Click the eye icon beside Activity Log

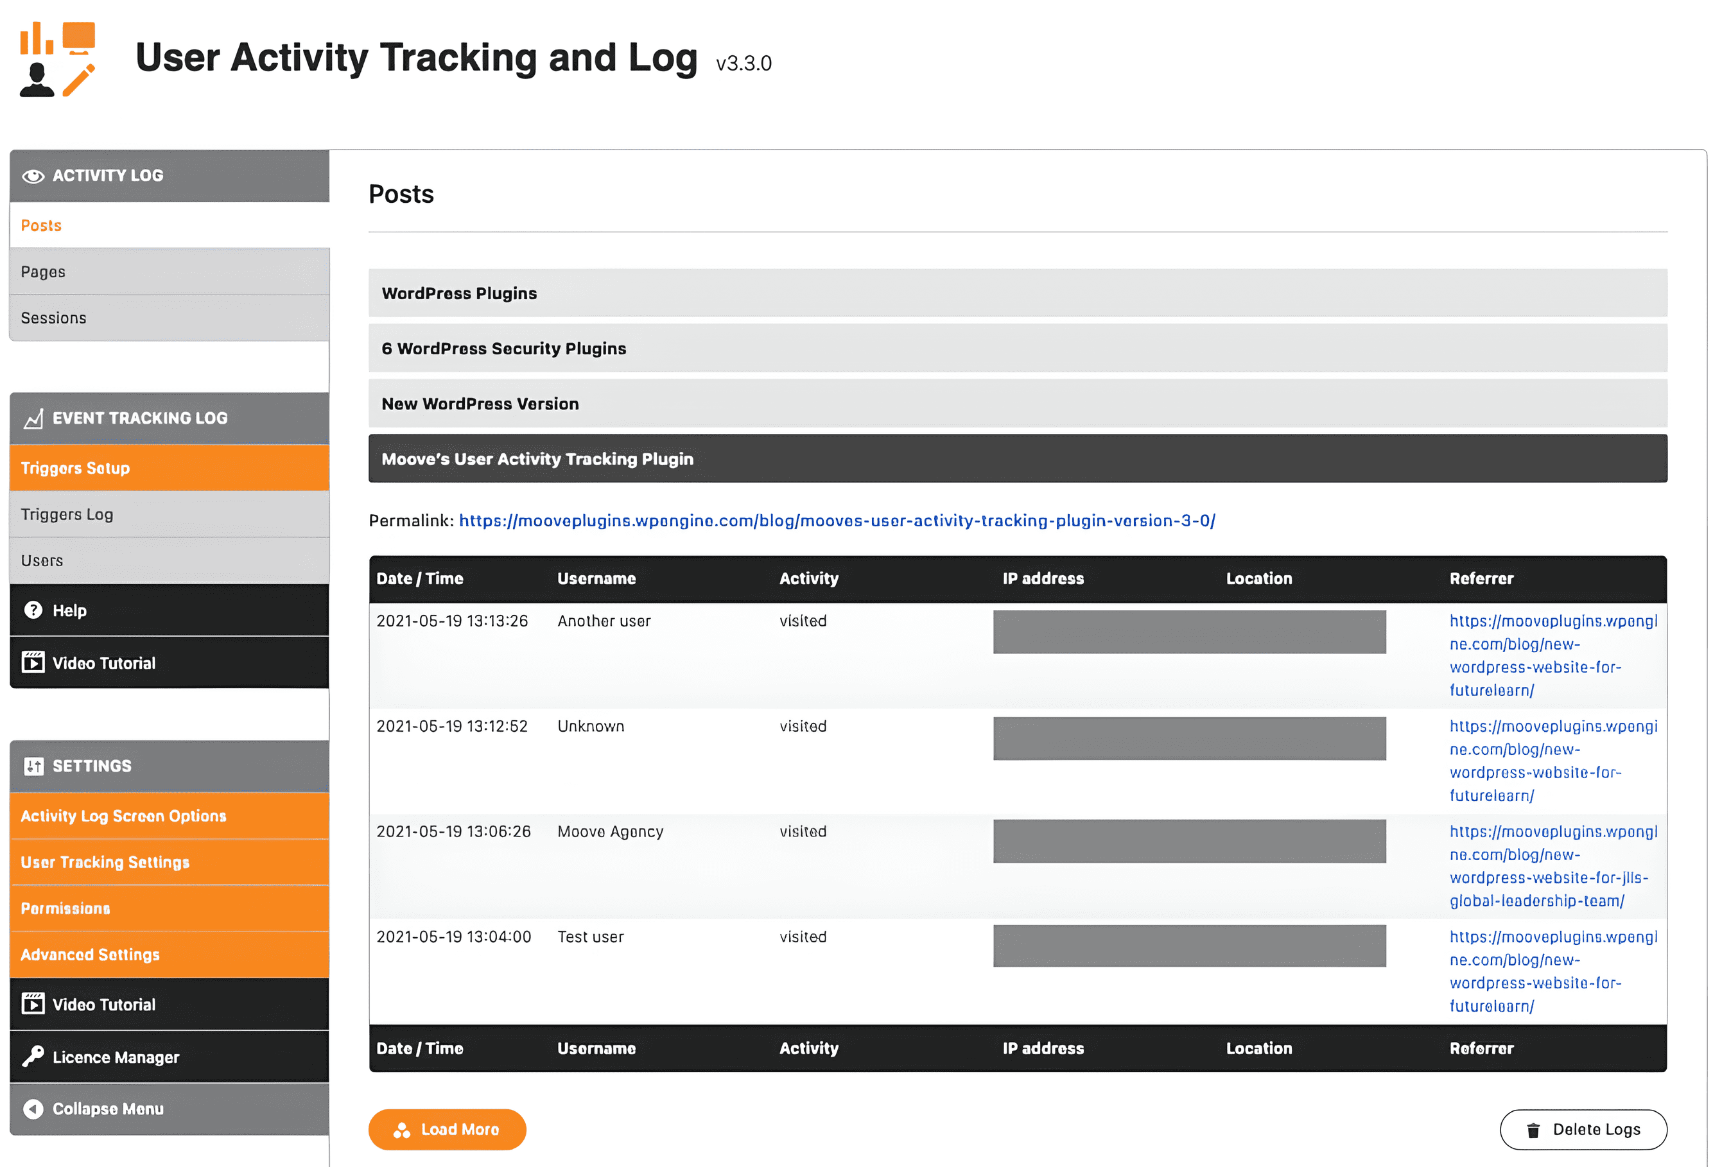tap(33, 175)
